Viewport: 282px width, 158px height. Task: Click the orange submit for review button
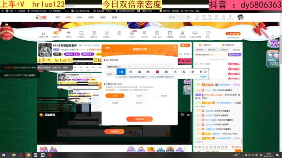(140, 119)
